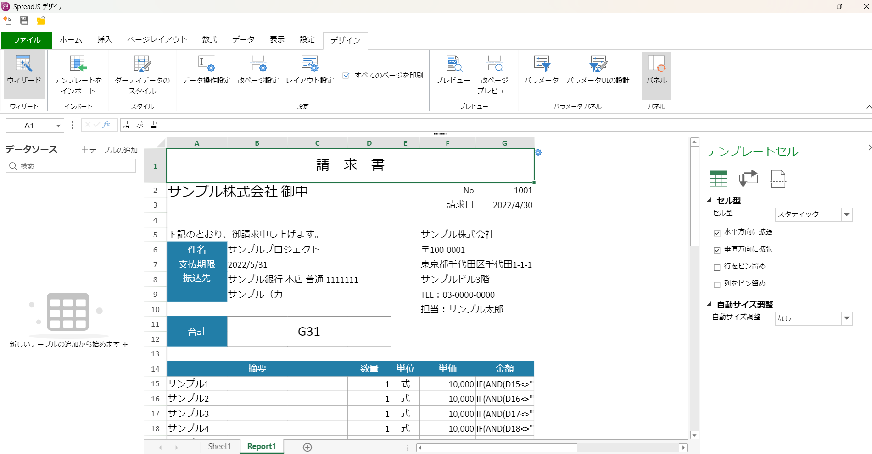Select the cell 'サンプルプロジェクト'
This screenshot has height=454, width=872.
(274, 249)
